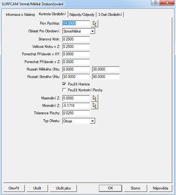
Task: Click the pick cursor icon beside Minimální Z
Action: [94, 106]
